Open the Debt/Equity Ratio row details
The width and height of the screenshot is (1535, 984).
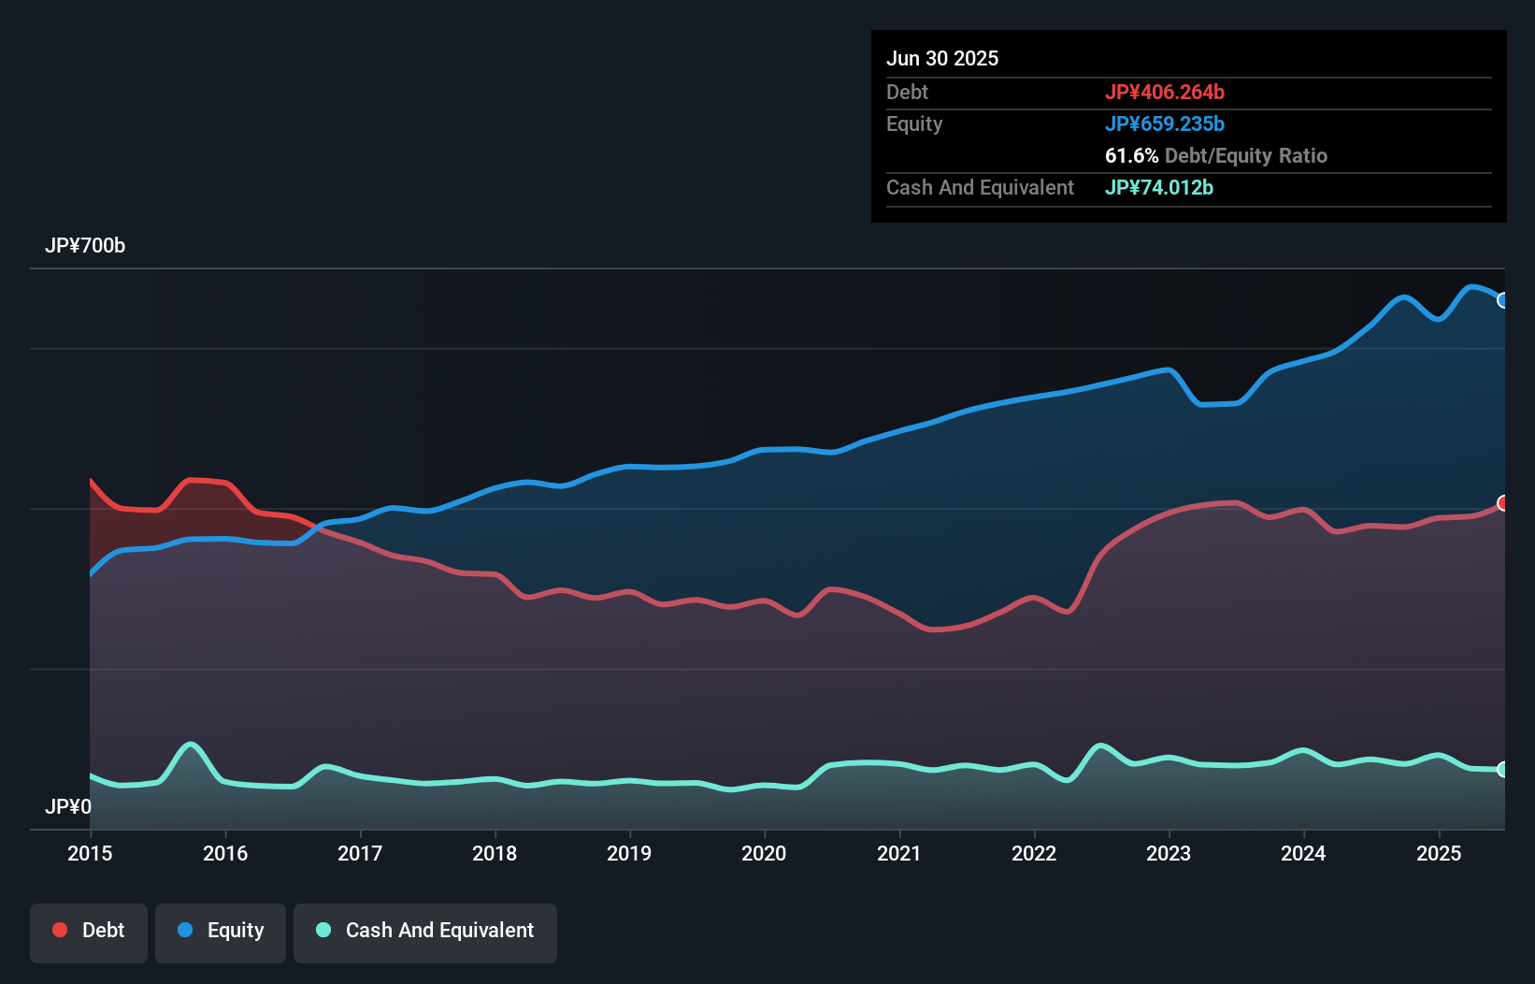pyautogui.click(x=1215, y=156)
